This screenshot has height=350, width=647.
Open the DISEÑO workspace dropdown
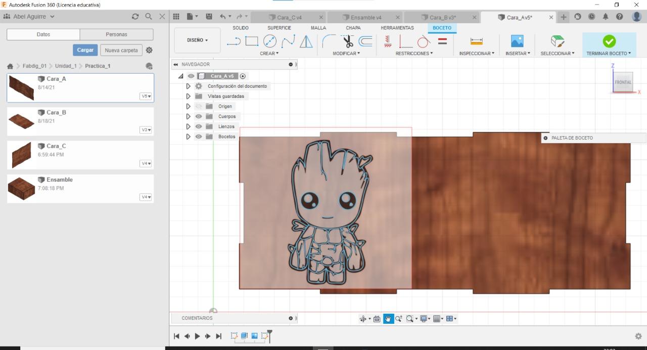197,40
